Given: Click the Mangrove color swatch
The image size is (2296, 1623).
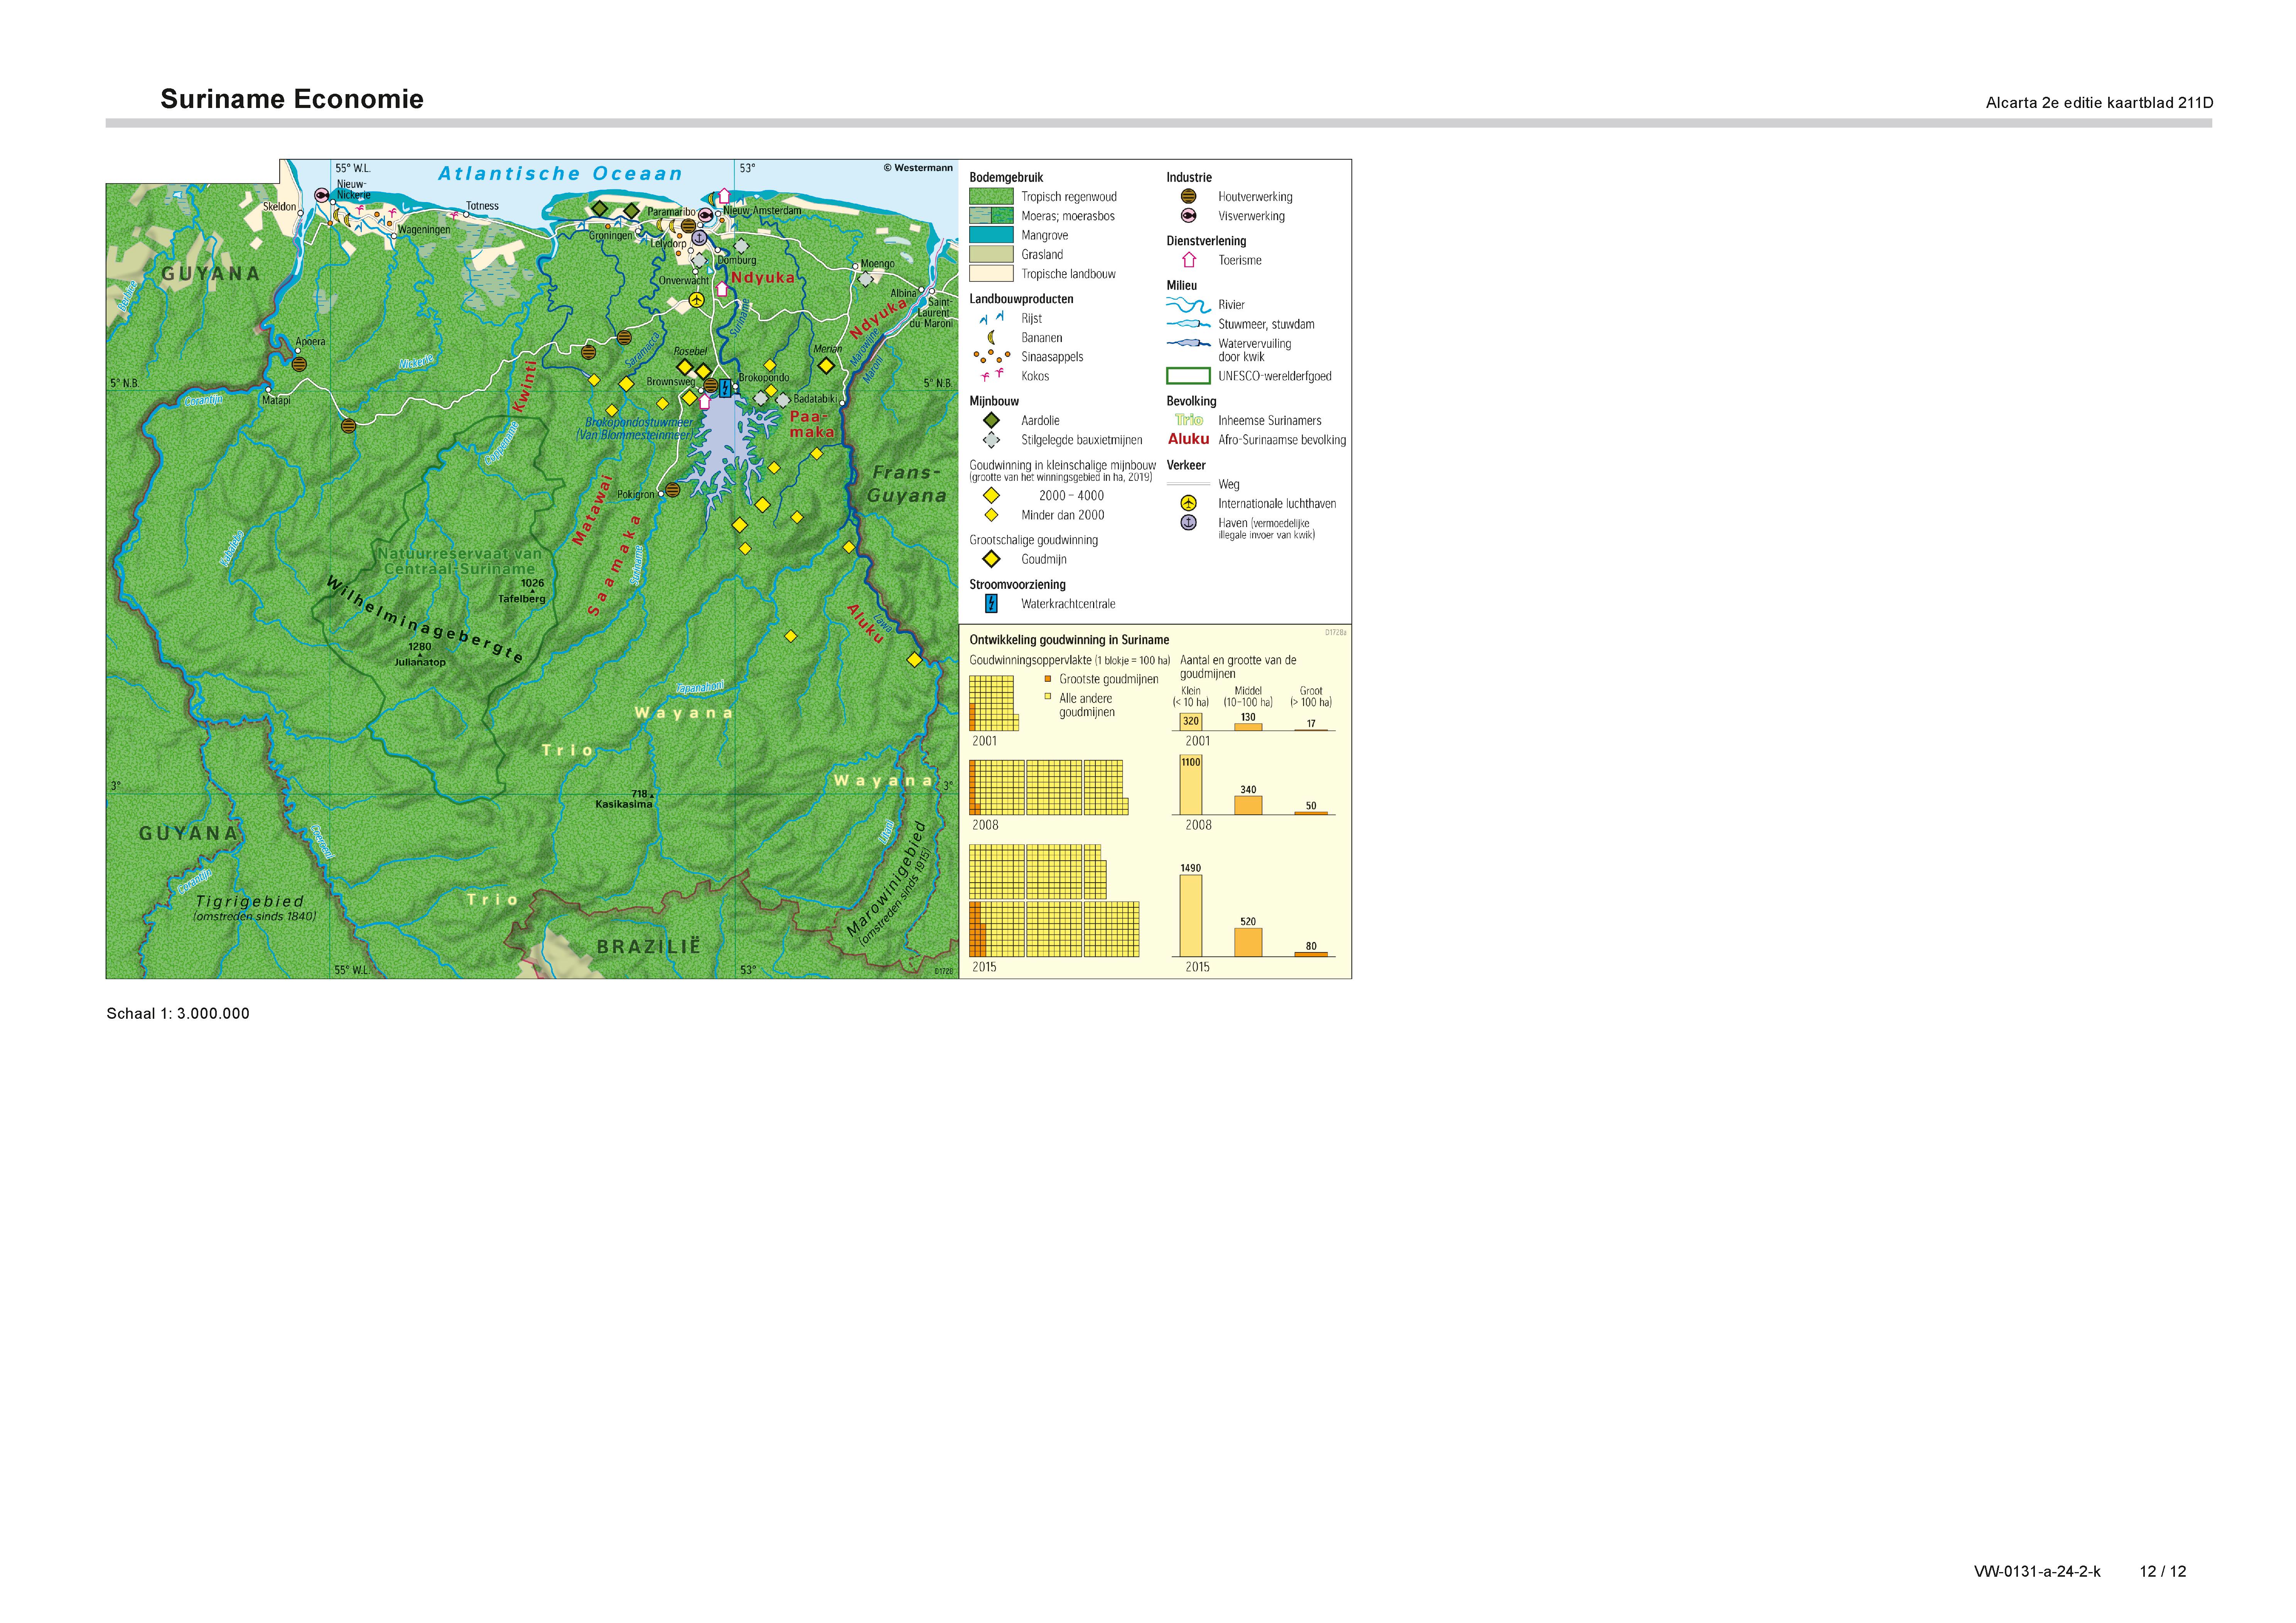Looking at the screenshot, I should pos(991,235).
